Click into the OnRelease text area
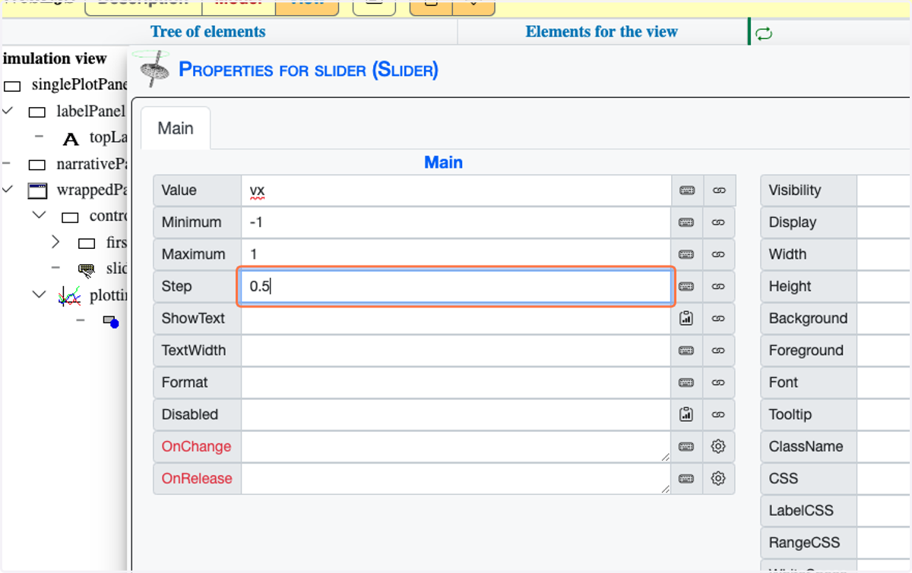 (456, 478)
